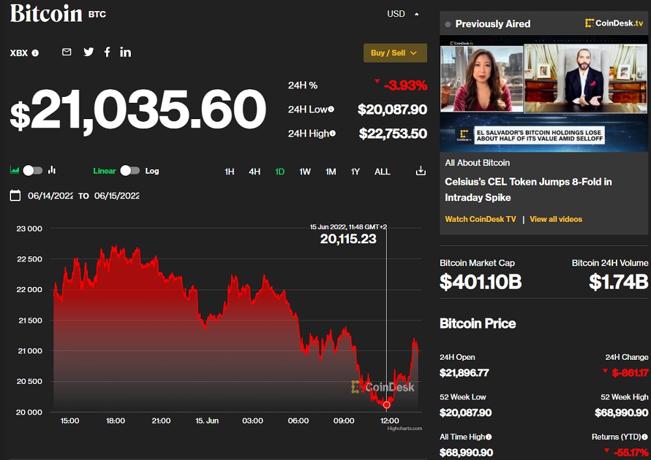Share on LinkedIn icon
Viewport: 651px width, 460px height.
[126, 52]
